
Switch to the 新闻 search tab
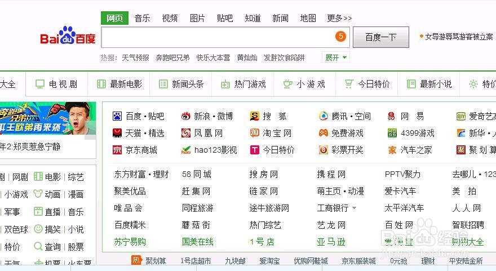point(280,18)
